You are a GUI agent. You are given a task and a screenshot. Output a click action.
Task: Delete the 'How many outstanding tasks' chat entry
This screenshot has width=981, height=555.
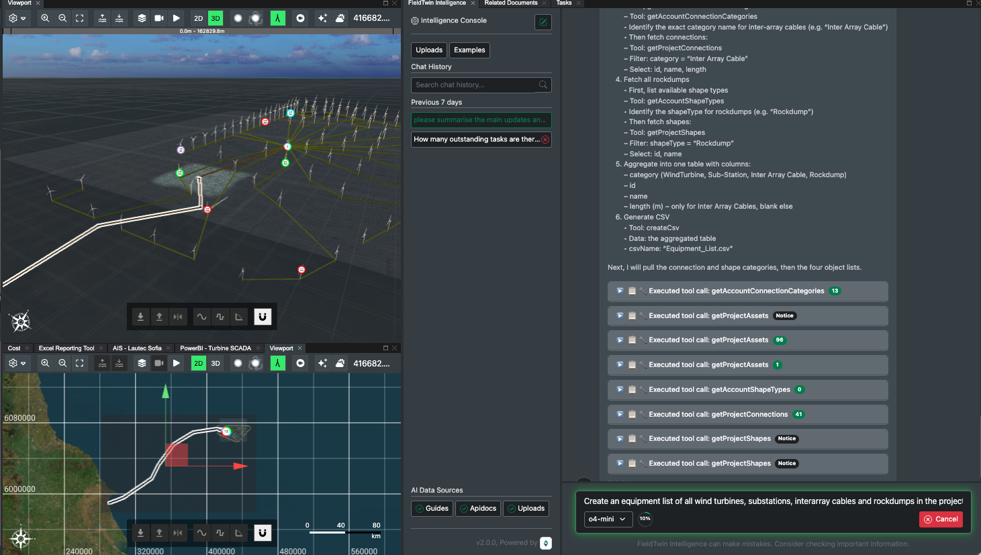point(545,140)
